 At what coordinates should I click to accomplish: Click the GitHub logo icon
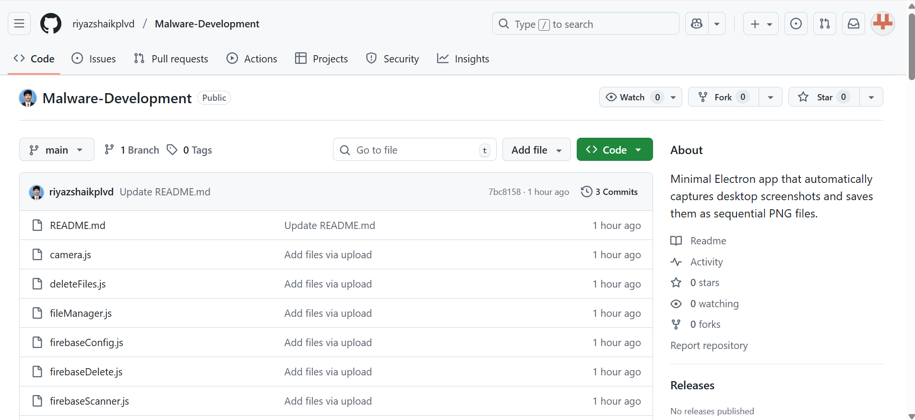click(x=51, y=24)
